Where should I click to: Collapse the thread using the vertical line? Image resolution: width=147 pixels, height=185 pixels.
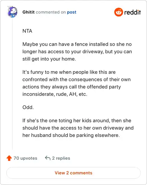point(12,84)
